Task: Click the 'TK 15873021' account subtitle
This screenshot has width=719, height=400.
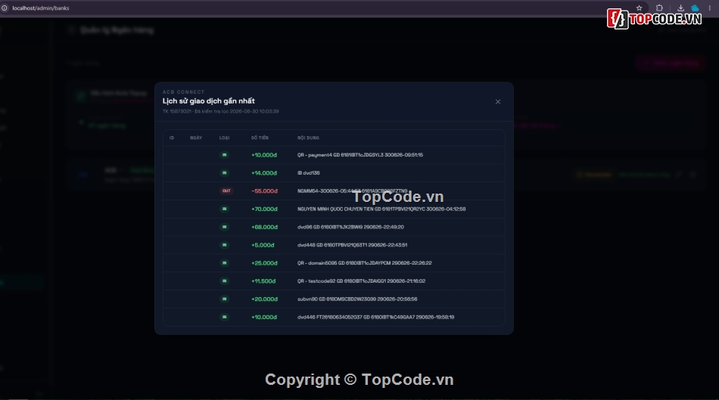Action: coord(220,111)
